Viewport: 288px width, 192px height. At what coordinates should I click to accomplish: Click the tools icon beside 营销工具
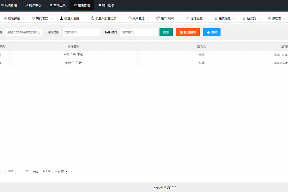pyautogui.click(x=51, y=5)
